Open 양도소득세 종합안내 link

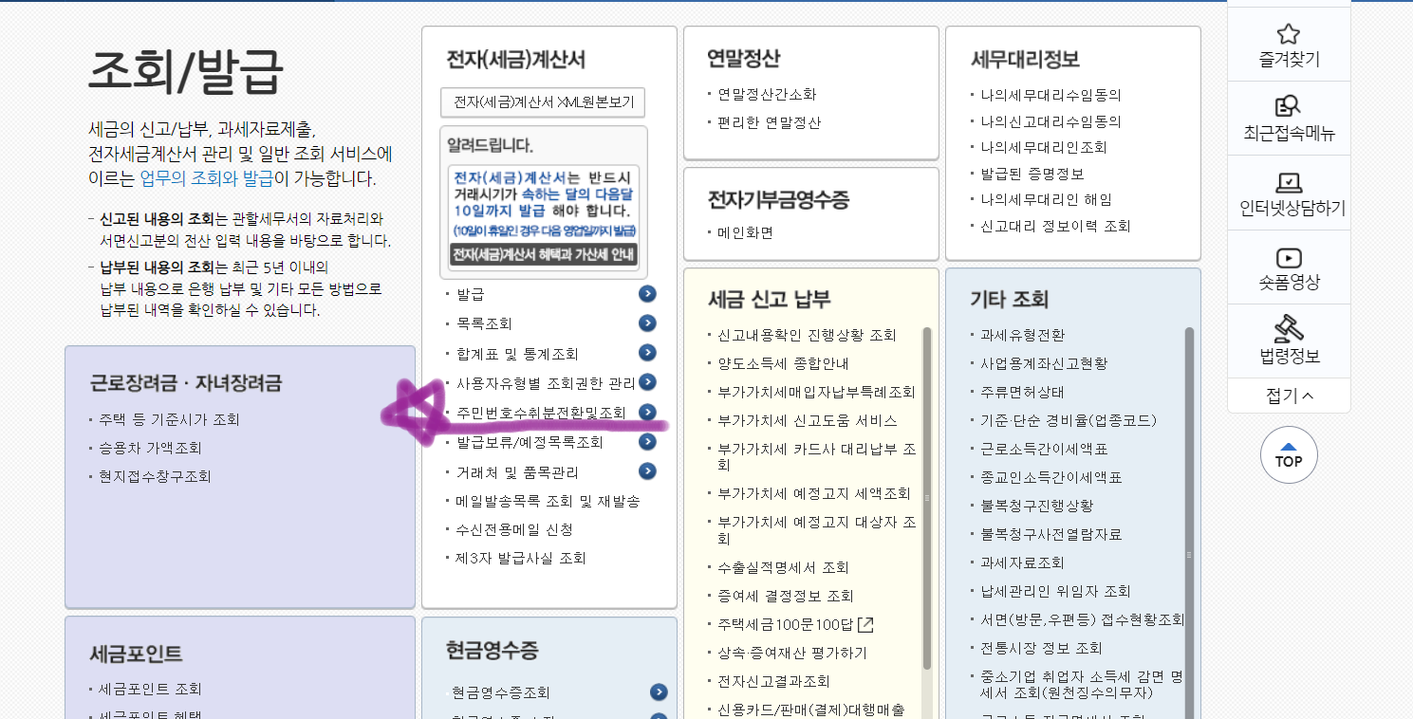tap(783, 363)
